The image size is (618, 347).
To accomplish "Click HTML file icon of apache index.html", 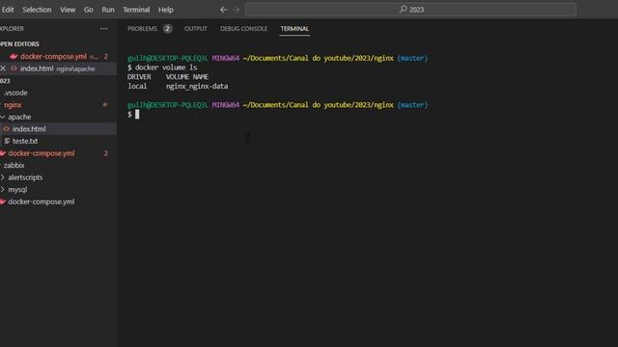I will (7, 128).
